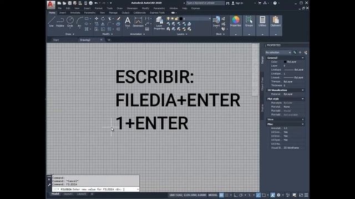Click the Help question mark icon
355x199 pixels.
coord(275,3)
